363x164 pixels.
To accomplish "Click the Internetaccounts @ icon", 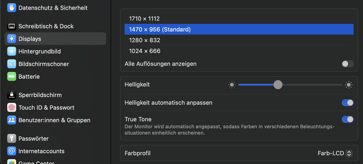I will 11,151.
